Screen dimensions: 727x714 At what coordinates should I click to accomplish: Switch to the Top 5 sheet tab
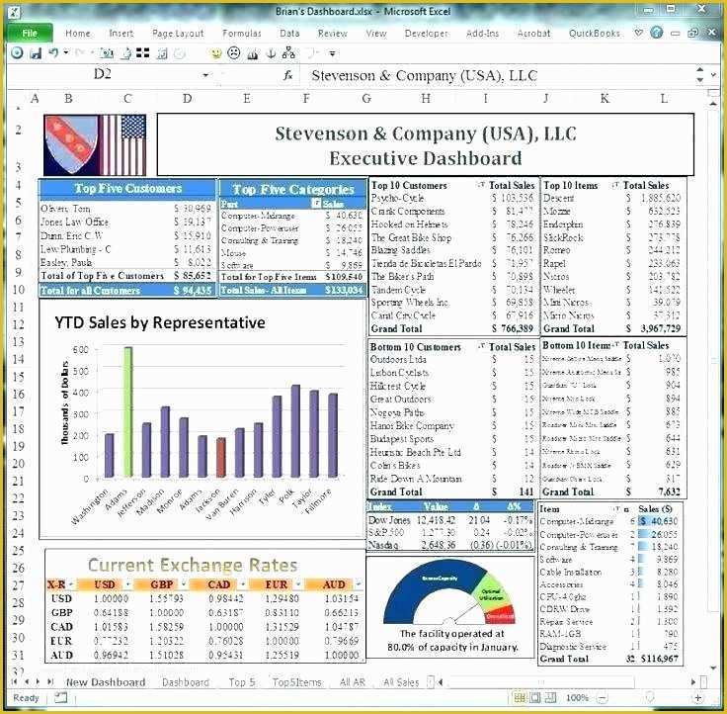(242, 682)
